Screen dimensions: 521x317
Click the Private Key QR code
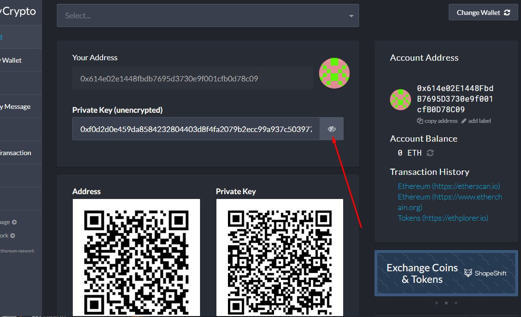click(x=280, y=258)
